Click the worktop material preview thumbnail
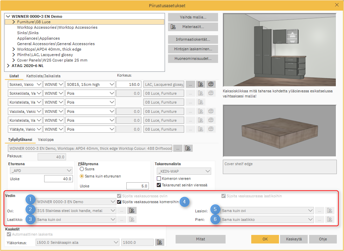344x251 pixels. 280,130
